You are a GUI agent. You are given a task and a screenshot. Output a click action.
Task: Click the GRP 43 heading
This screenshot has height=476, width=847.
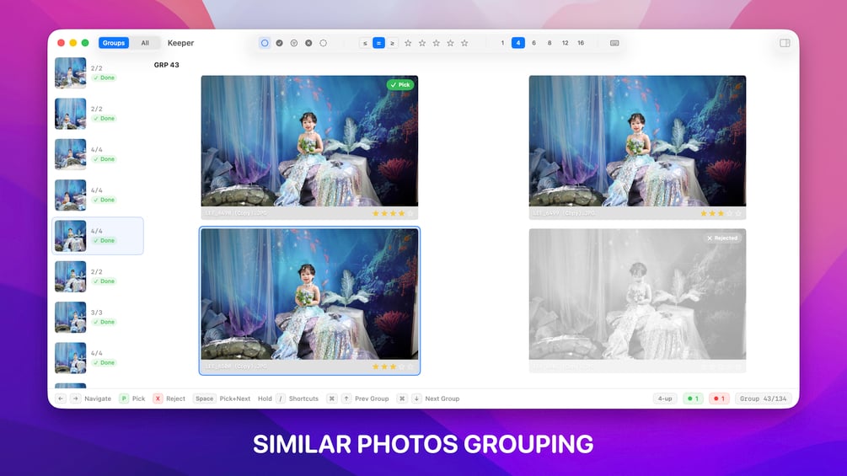coord(166,65)
